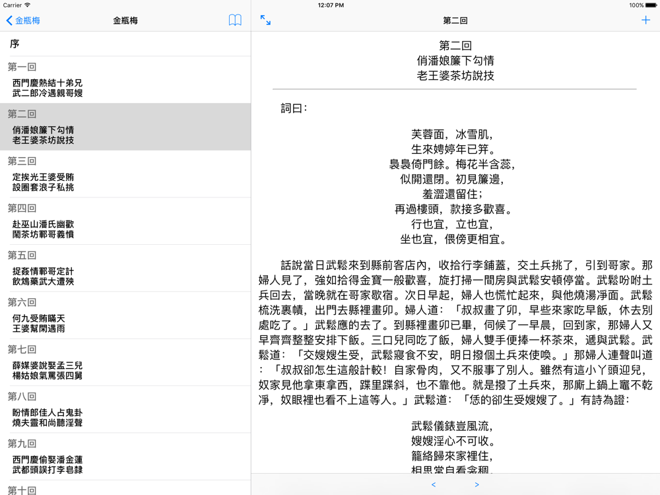Click the 金瓶梅 sidebar title
This screenshot has width=660, height=495.
[x=125, y=20]
